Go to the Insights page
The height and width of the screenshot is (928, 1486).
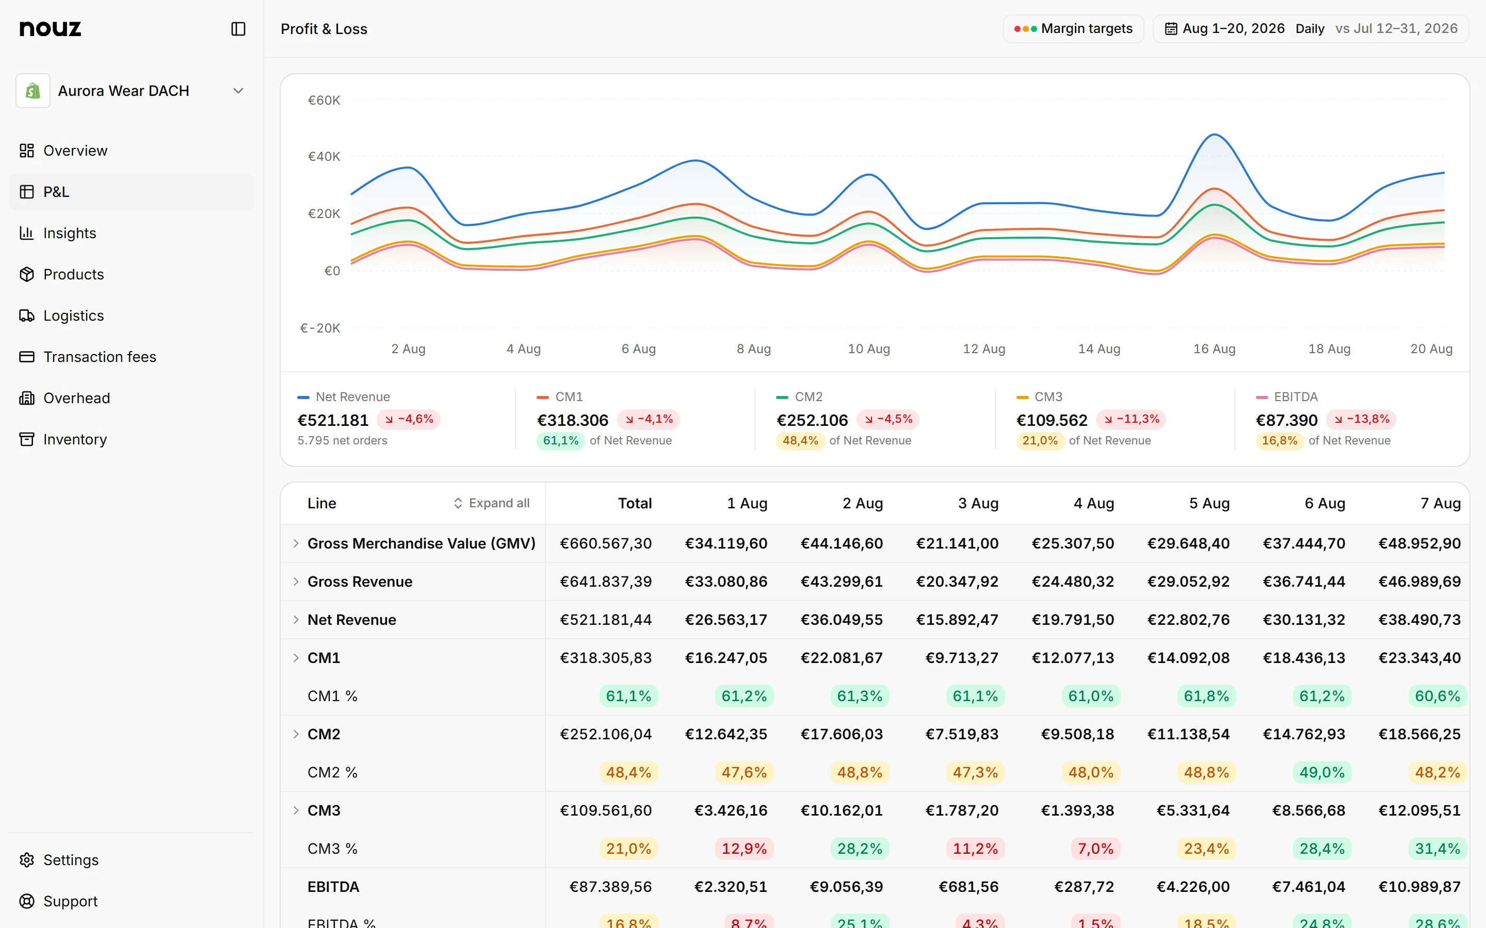pos(132,233)
